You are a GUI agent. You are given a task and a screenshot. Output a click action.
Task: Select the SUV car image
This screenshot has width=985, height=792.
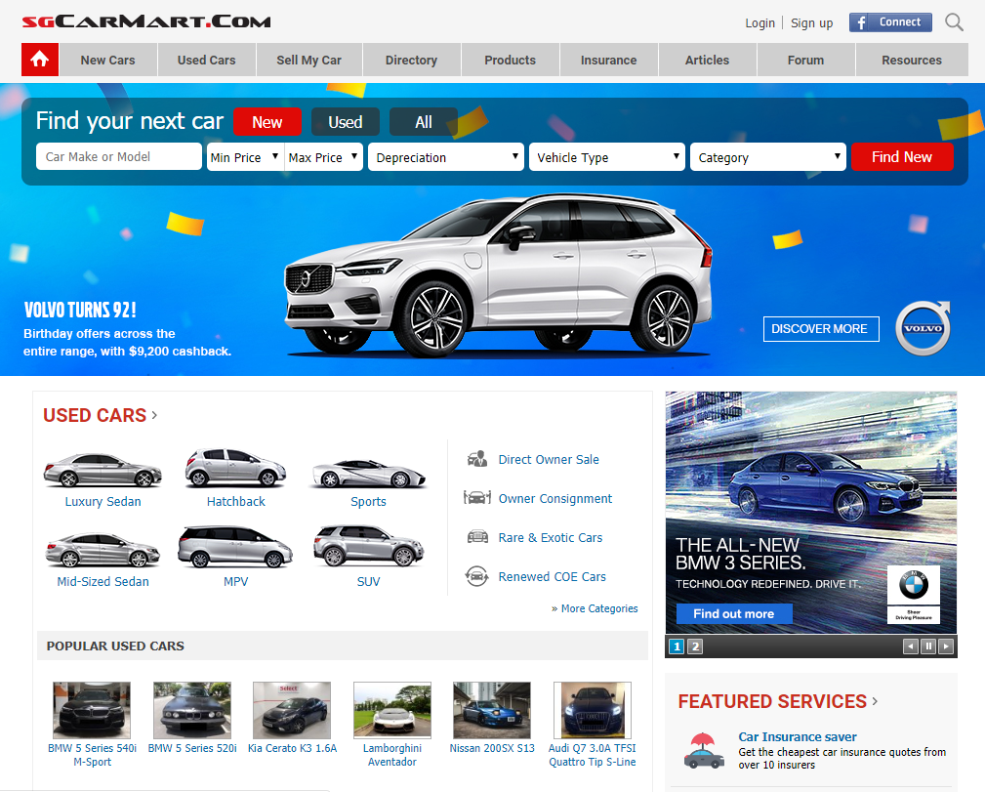[x=369, y=546]
